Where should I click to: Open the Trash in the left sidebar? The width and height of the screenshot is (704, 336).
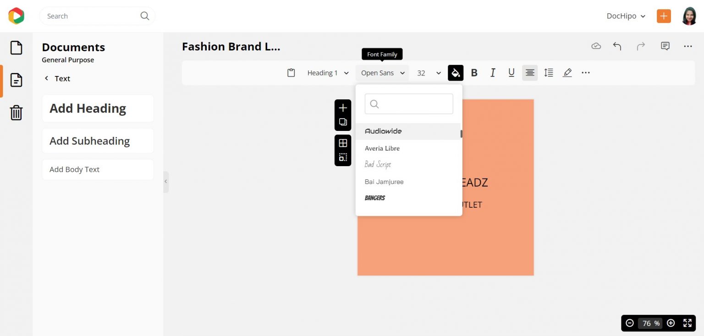[16, 113]
